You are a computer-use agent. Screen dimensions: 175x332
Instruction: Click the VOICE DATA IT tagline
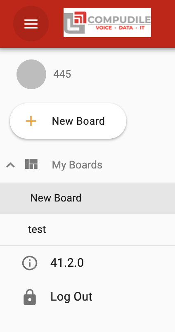pyautogui.click(x=120, y=28)
